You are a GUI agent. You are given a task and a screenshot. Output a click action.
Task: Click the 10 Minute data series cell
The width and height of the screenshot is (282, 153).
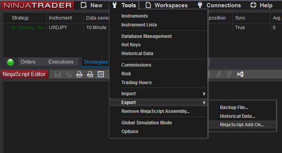tap(97, 28)
